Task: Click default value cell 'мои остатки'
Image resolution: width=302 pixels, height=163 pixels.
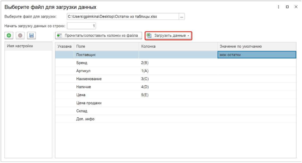Action: 256,55
